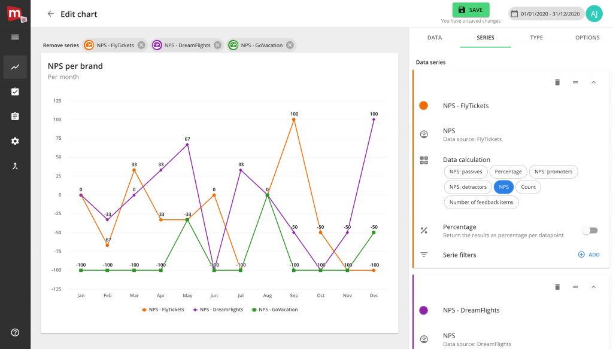Open the clipboard list sidebar icon

click(15, 117)
